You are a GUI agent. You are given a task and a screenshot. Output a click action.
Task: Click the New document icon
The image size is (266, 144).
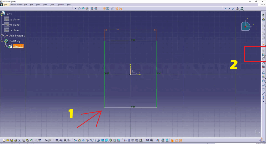click(x=4, y=140)
